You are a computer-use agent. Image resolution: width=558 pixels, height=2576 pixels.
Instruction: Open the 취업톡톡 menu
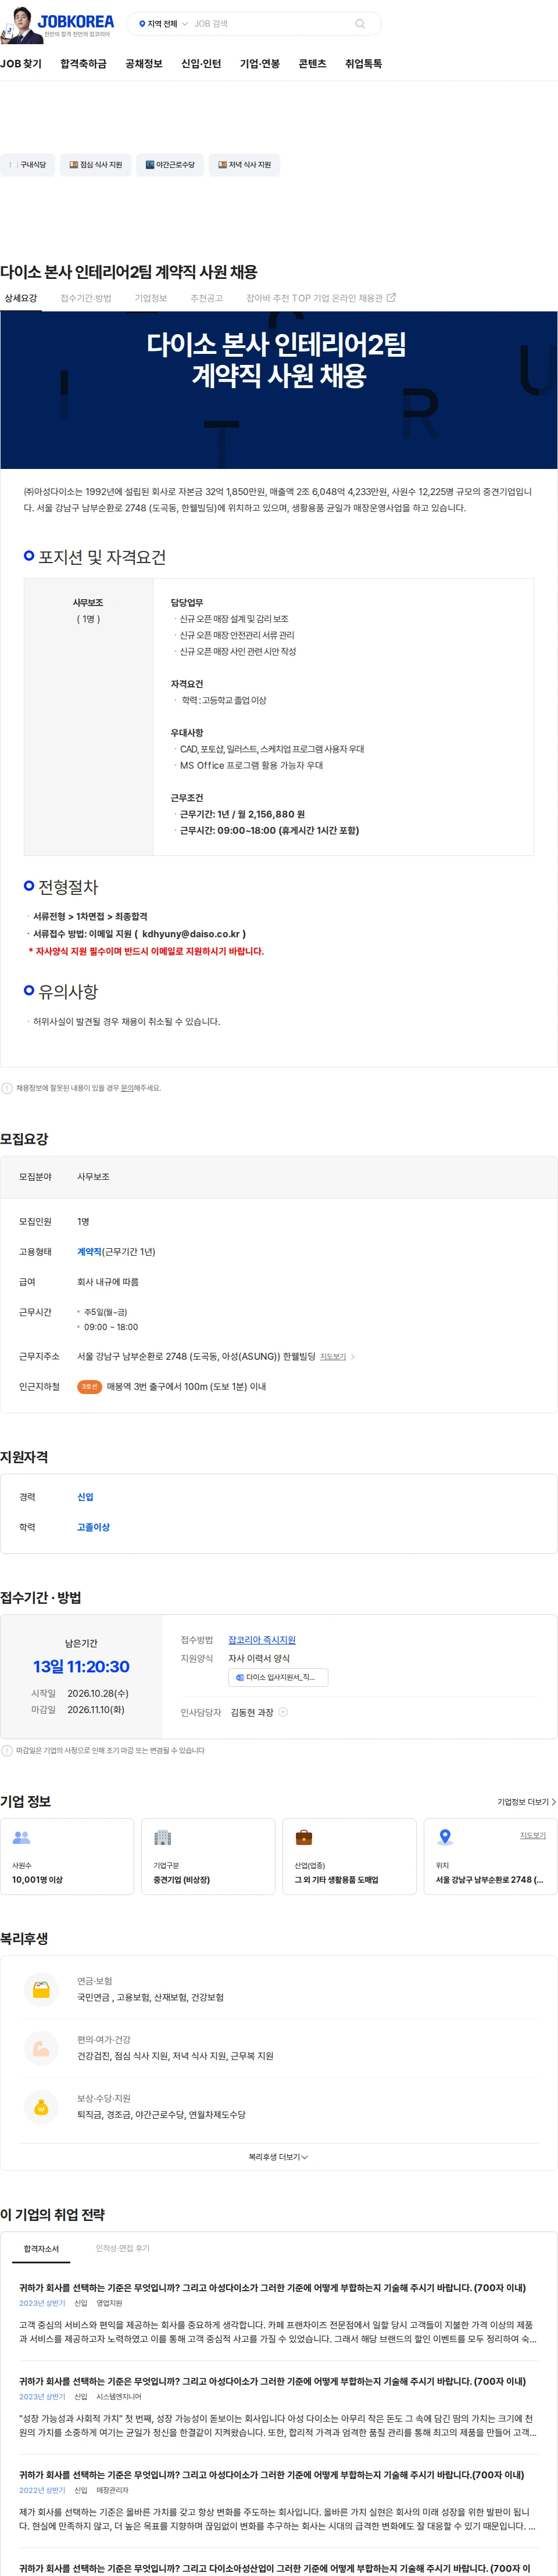364,64
